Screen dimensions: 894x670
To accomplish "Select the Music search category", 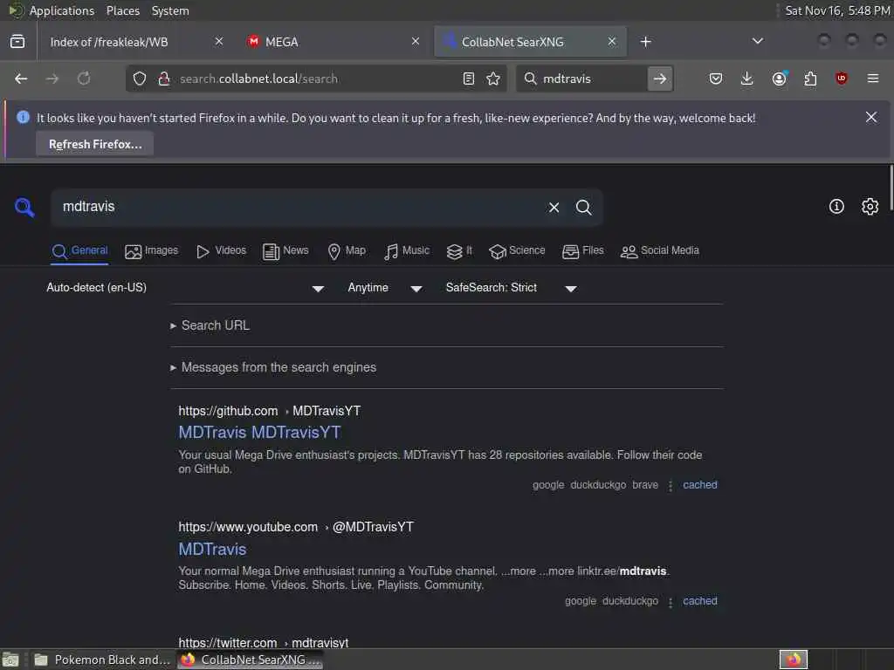I will [407, 250].
